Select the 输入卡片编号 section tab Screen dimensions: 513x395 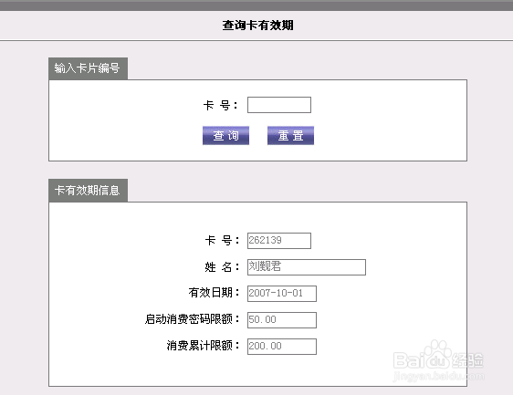pos(88,68)
